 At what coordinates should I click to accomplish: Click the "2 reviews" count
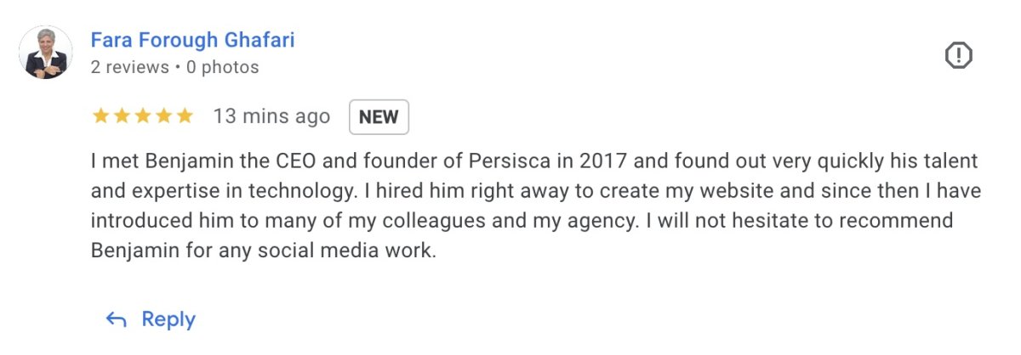(x=130, y=67)
